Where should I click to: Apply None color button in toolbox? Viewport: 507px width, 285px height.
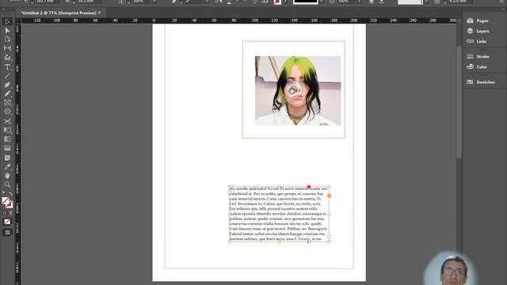coord(7,222)
